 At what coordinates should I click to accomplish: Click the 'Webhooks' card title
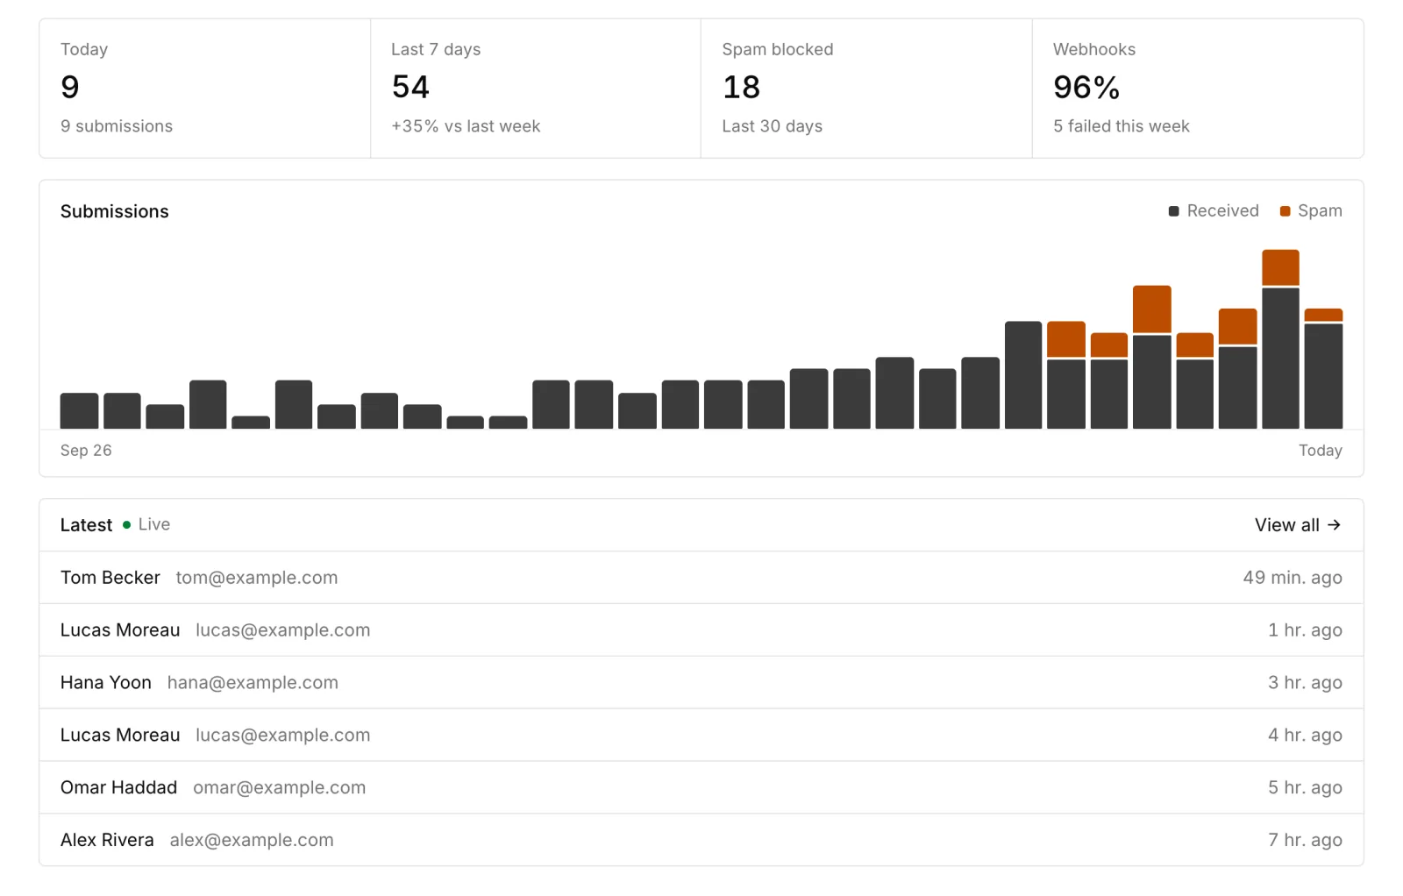pyautogui.click(x=1094, y=50)
